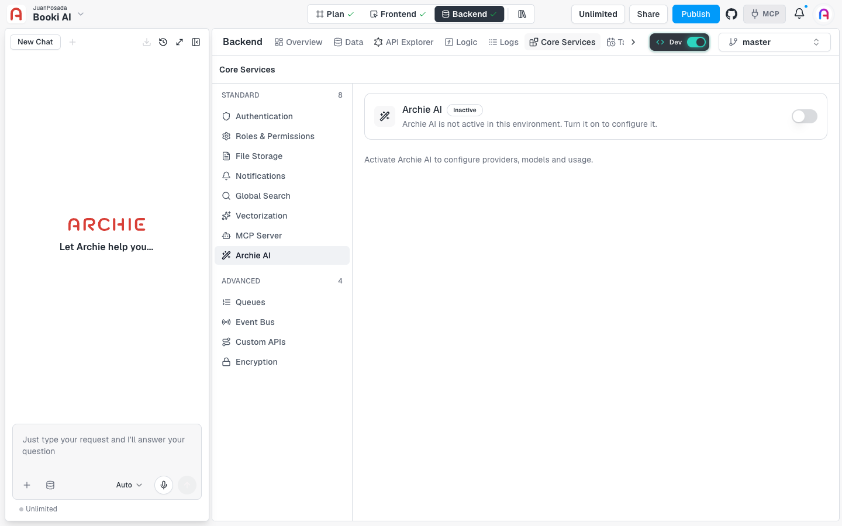Select the New Chat tab

(35, 42)
